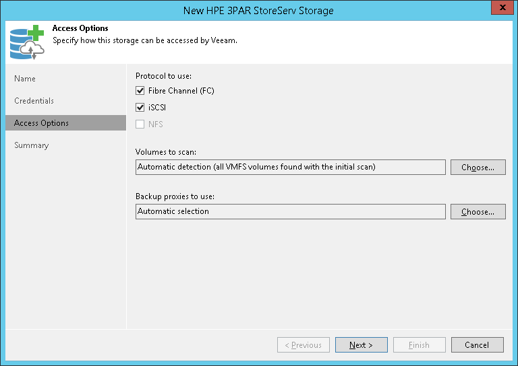
Task: Click the storage wizard header icon
Action: click(x=27, y=42)
